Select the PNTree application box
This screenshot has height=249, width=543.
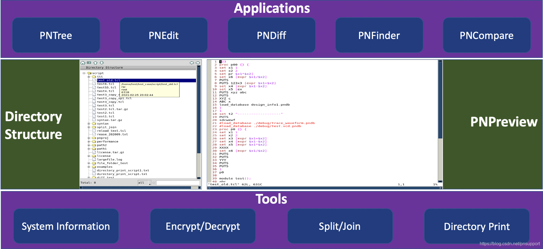(x=56, y=35)
